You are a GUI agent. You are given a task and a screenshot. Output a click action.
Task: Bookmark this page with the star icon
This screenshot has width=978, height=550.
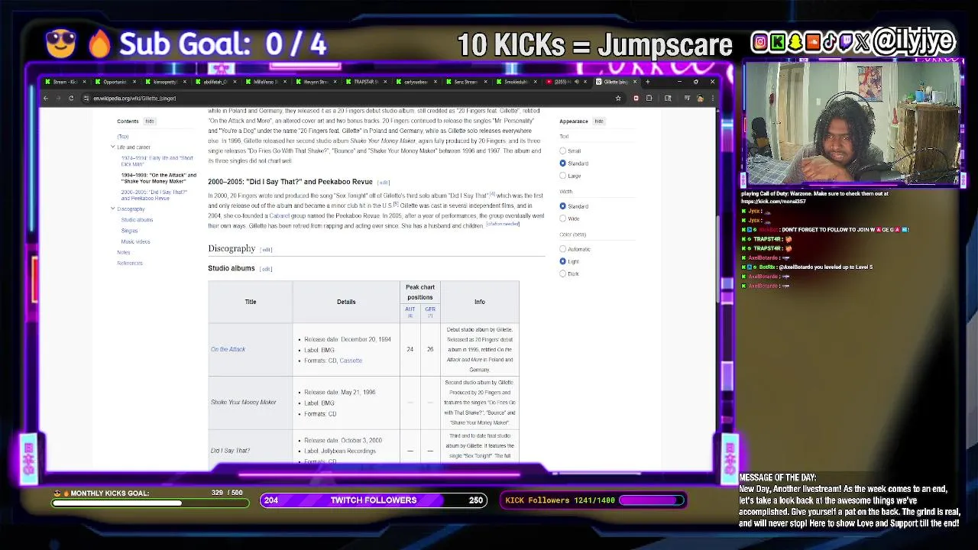click(618, 98)
